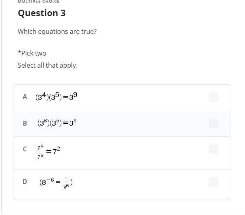This screenshot has height=215, width=245.
Task: Click empty space in answer row A
Action: [141, 97]
